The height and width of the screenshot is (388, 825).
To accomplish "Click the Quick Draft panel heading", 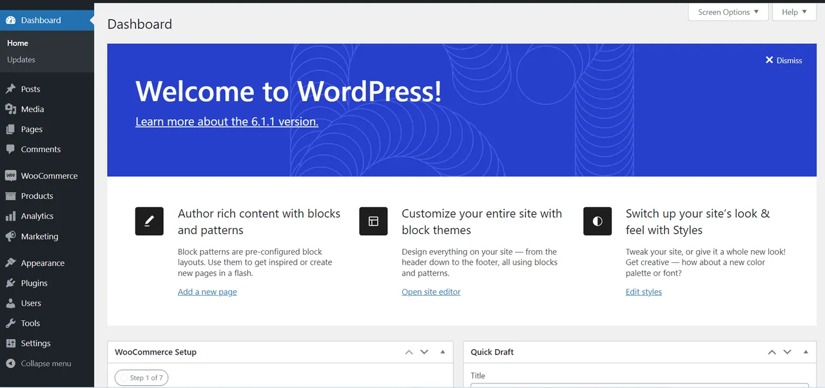I will coord(492,352).
